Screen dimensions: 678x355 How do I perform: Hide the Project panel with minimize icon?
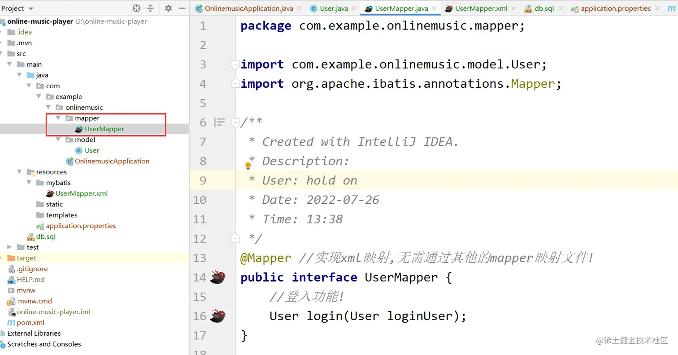point(182,8)
